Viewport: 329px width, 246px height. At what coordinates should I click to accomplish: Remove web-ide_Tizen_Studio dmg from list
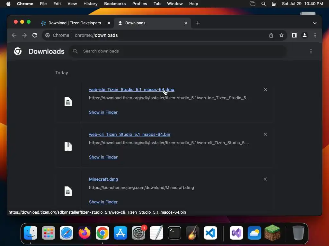tap(265, 89)
